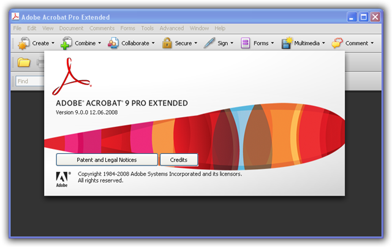Image resolution: width=392 pixels, height=247 pixels.
Task: Click the version 9.0.0 text
Action: pos(86,112)
